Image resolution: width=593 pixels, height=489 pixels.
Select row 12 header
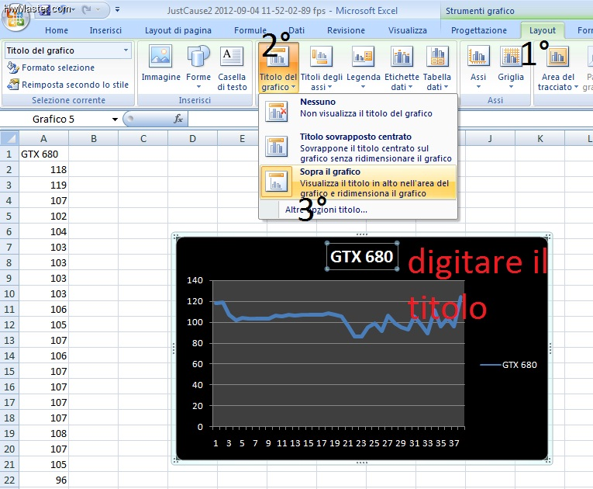coord(9,325)
